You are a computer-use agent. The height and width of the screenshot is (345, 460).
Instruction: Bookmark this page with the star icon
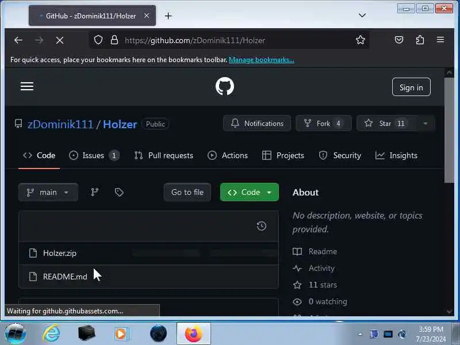tap(361, 40)
